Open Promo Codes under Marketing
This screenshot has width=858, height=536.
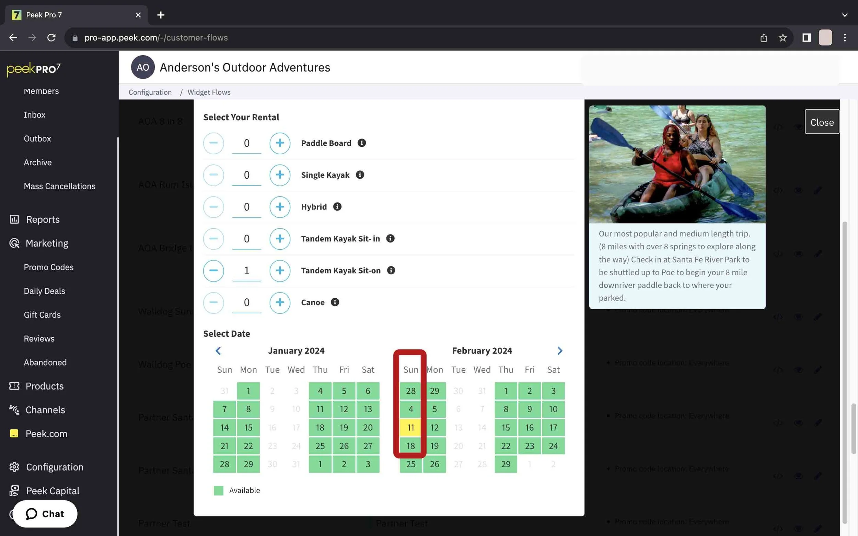click(49, 267)
